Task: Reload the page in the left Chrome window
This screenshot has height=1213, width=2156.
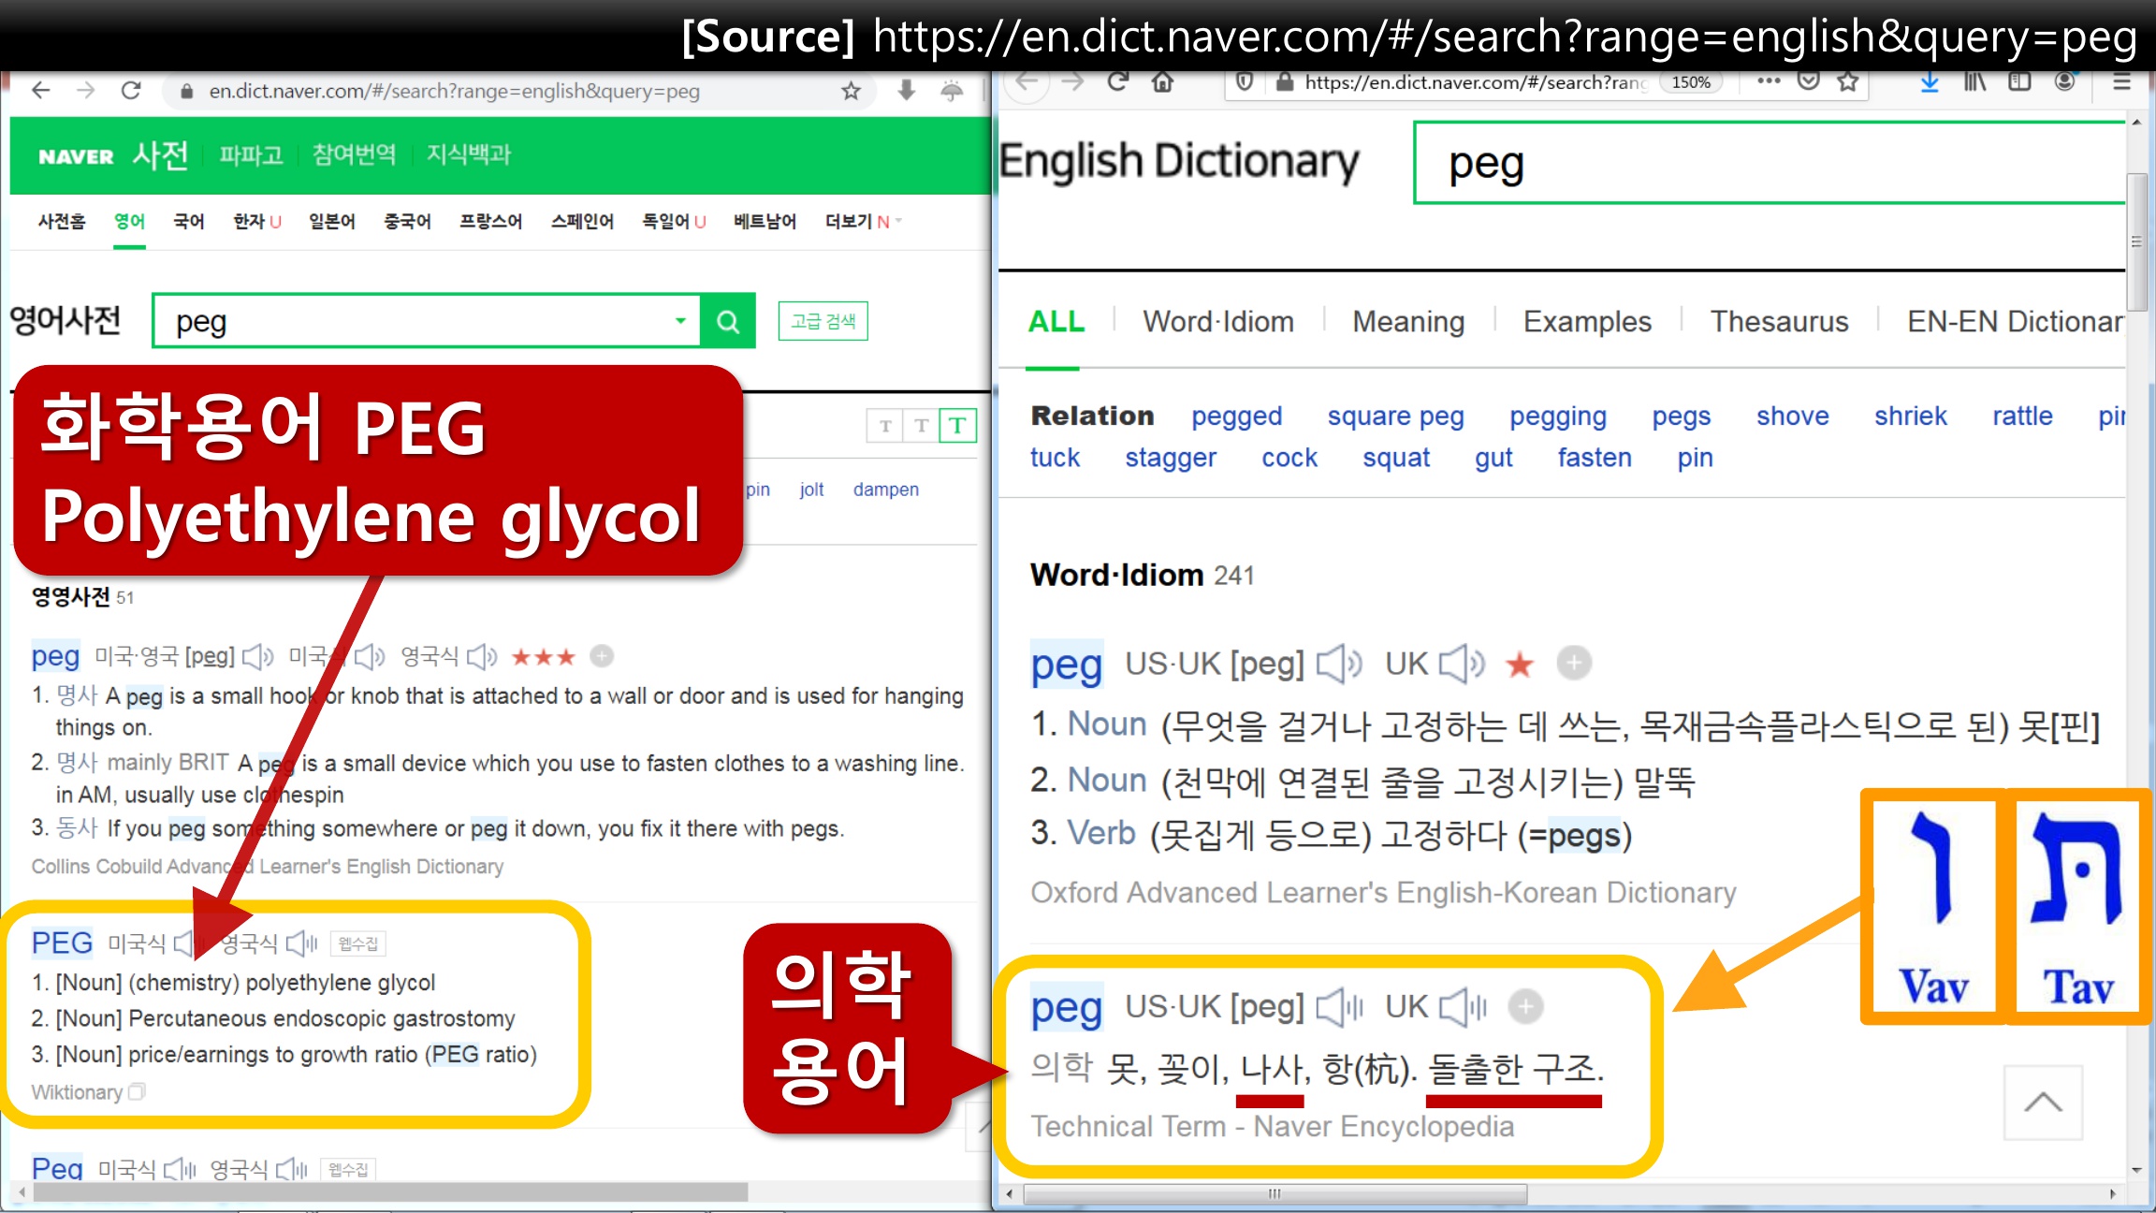Action: click(x=131, y=91)
